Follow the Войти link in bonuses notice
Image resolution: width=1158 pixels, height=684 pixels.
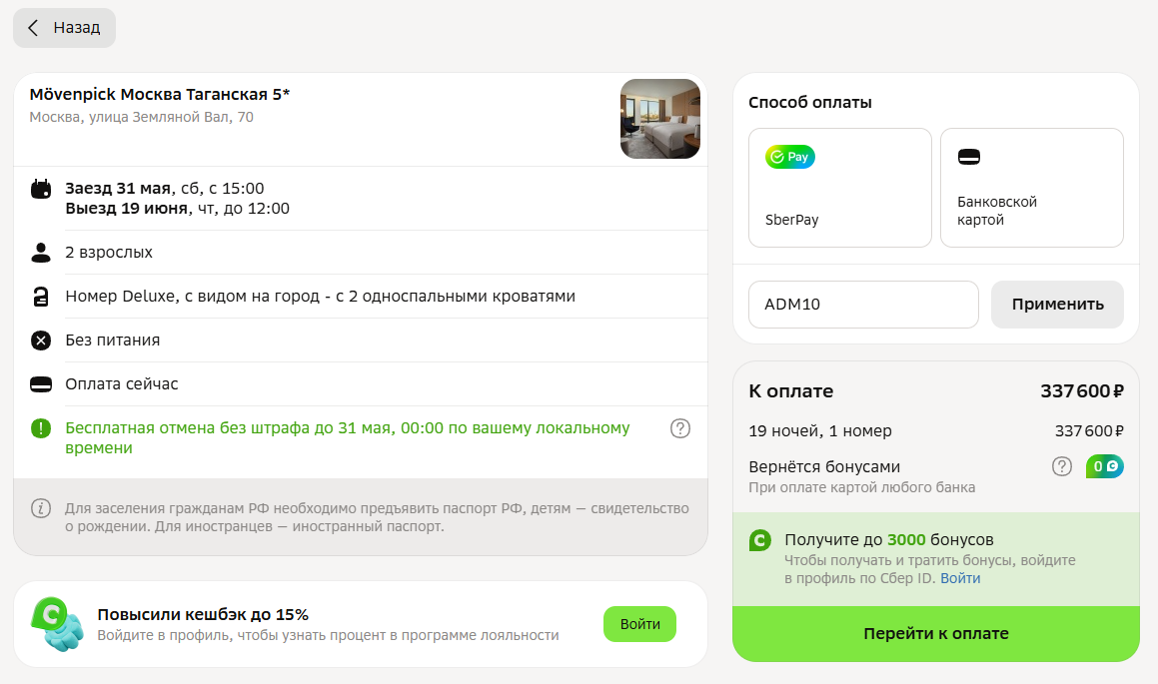click(x=960, y=578)
